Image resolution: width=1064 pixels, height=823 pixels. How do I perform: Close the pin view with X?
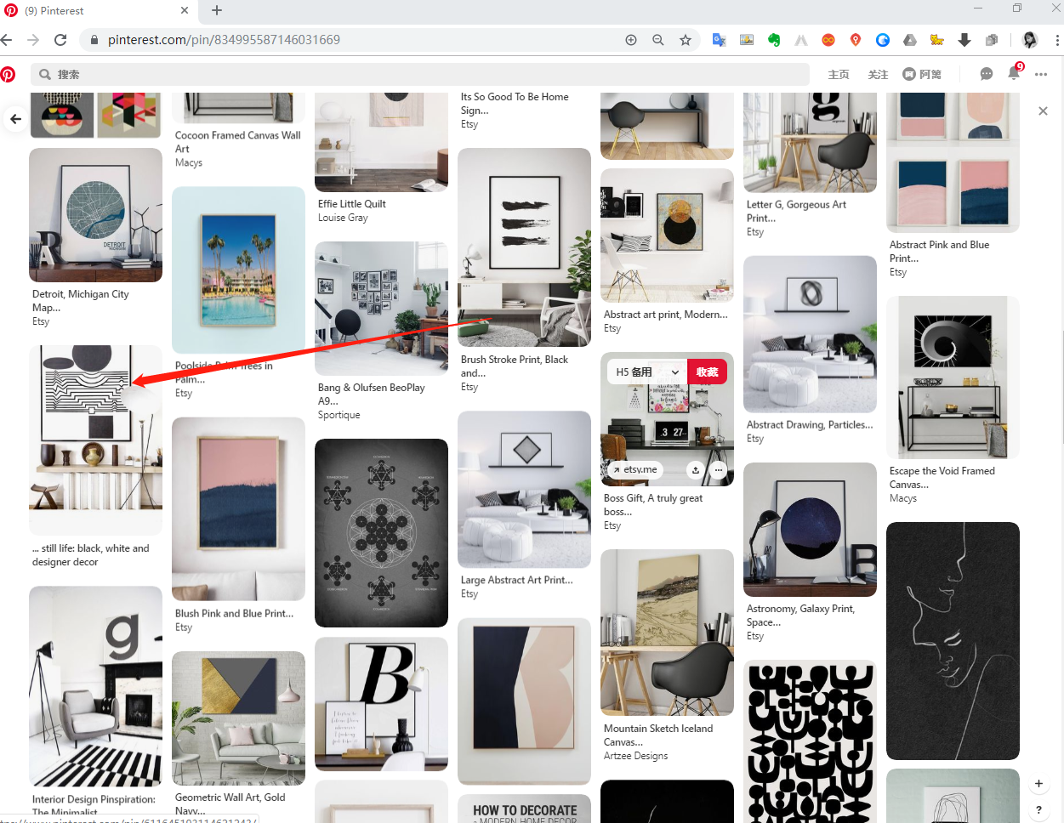[1043, 111]
